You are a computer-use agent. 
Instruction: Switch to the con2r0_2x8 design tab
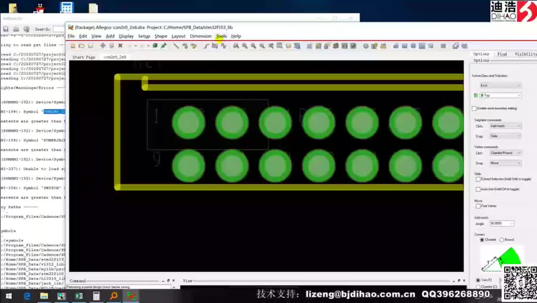coord(115,57)
